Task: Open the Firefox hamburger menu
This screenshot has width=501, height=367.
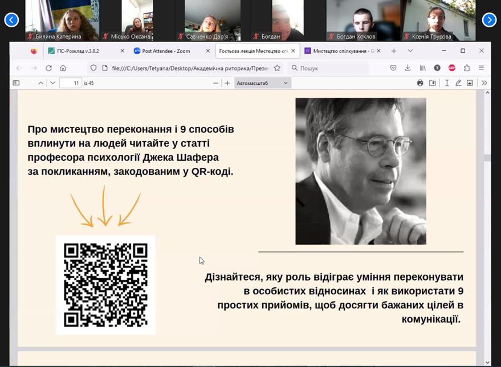Action: tap(481, 68)
